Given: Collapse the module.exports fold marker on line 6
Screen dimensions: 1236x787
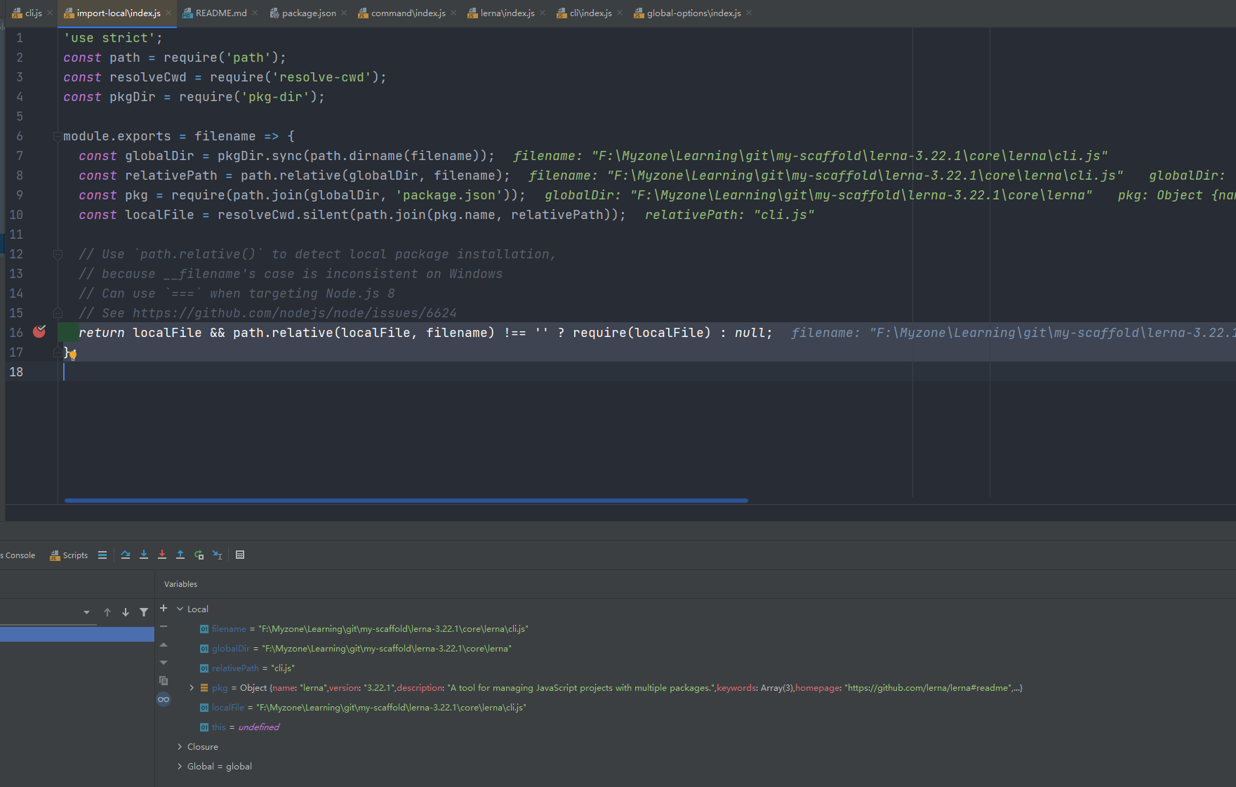Looking at the screenshot, I should pos(58,136).
